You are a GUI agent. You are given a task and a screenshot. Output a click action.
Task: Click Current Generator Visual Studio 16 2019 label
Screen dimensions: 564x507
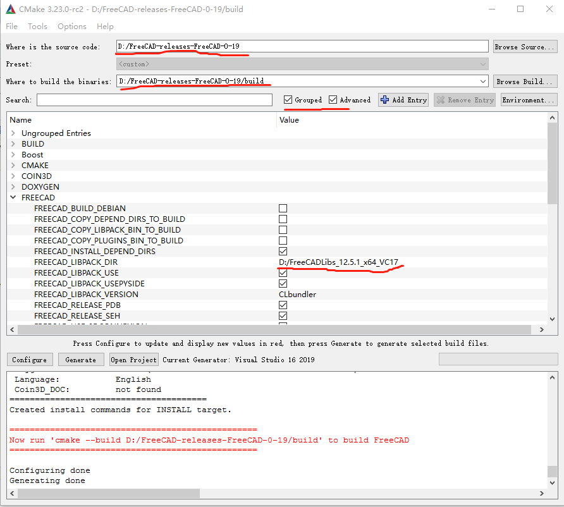[x=238, y=360]
